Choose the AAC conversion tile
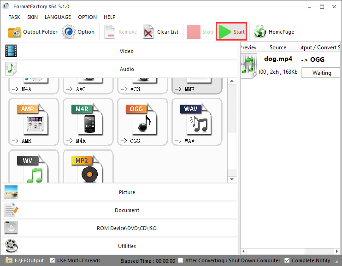 click(88, 86)
